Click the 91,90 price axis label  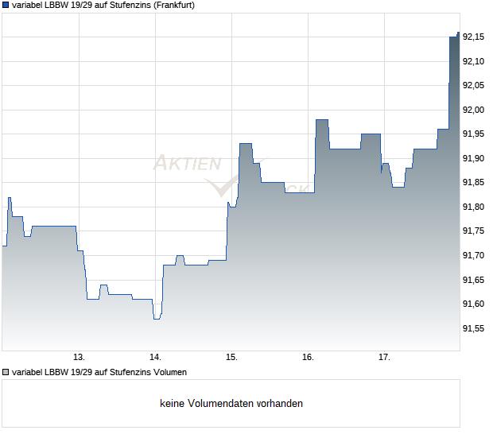pyautogui.click(x=473, y=158)
